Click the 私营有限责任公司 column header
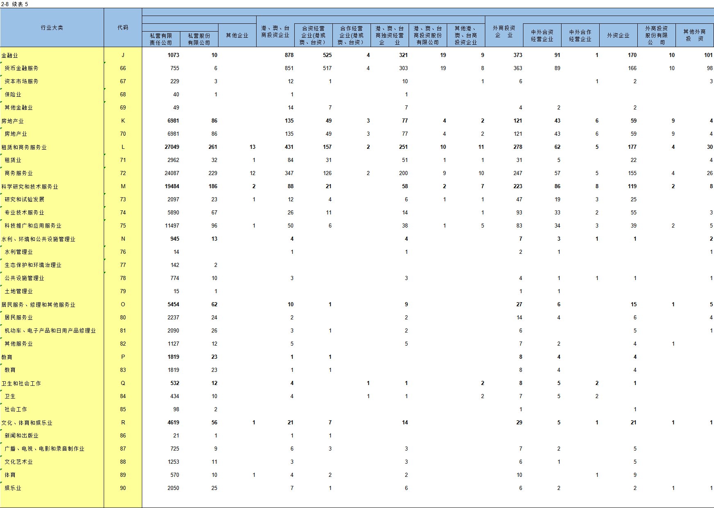This screenshot has height=508, width=714. click(x=161, y=39)
